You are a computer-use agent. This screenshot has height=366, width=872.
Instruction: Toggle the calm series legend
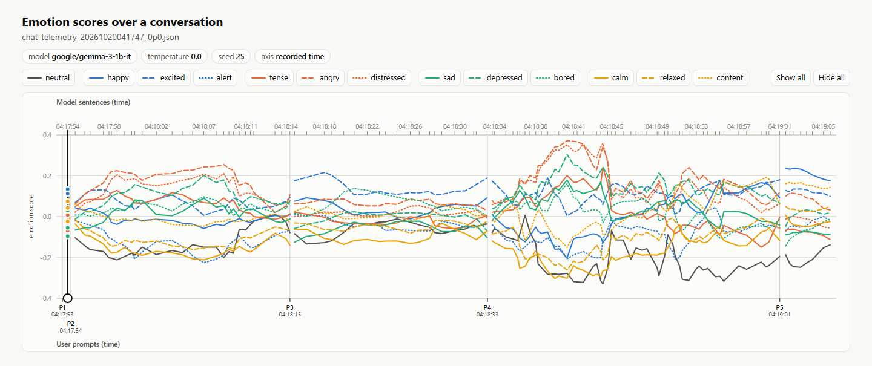click(612, 77)
